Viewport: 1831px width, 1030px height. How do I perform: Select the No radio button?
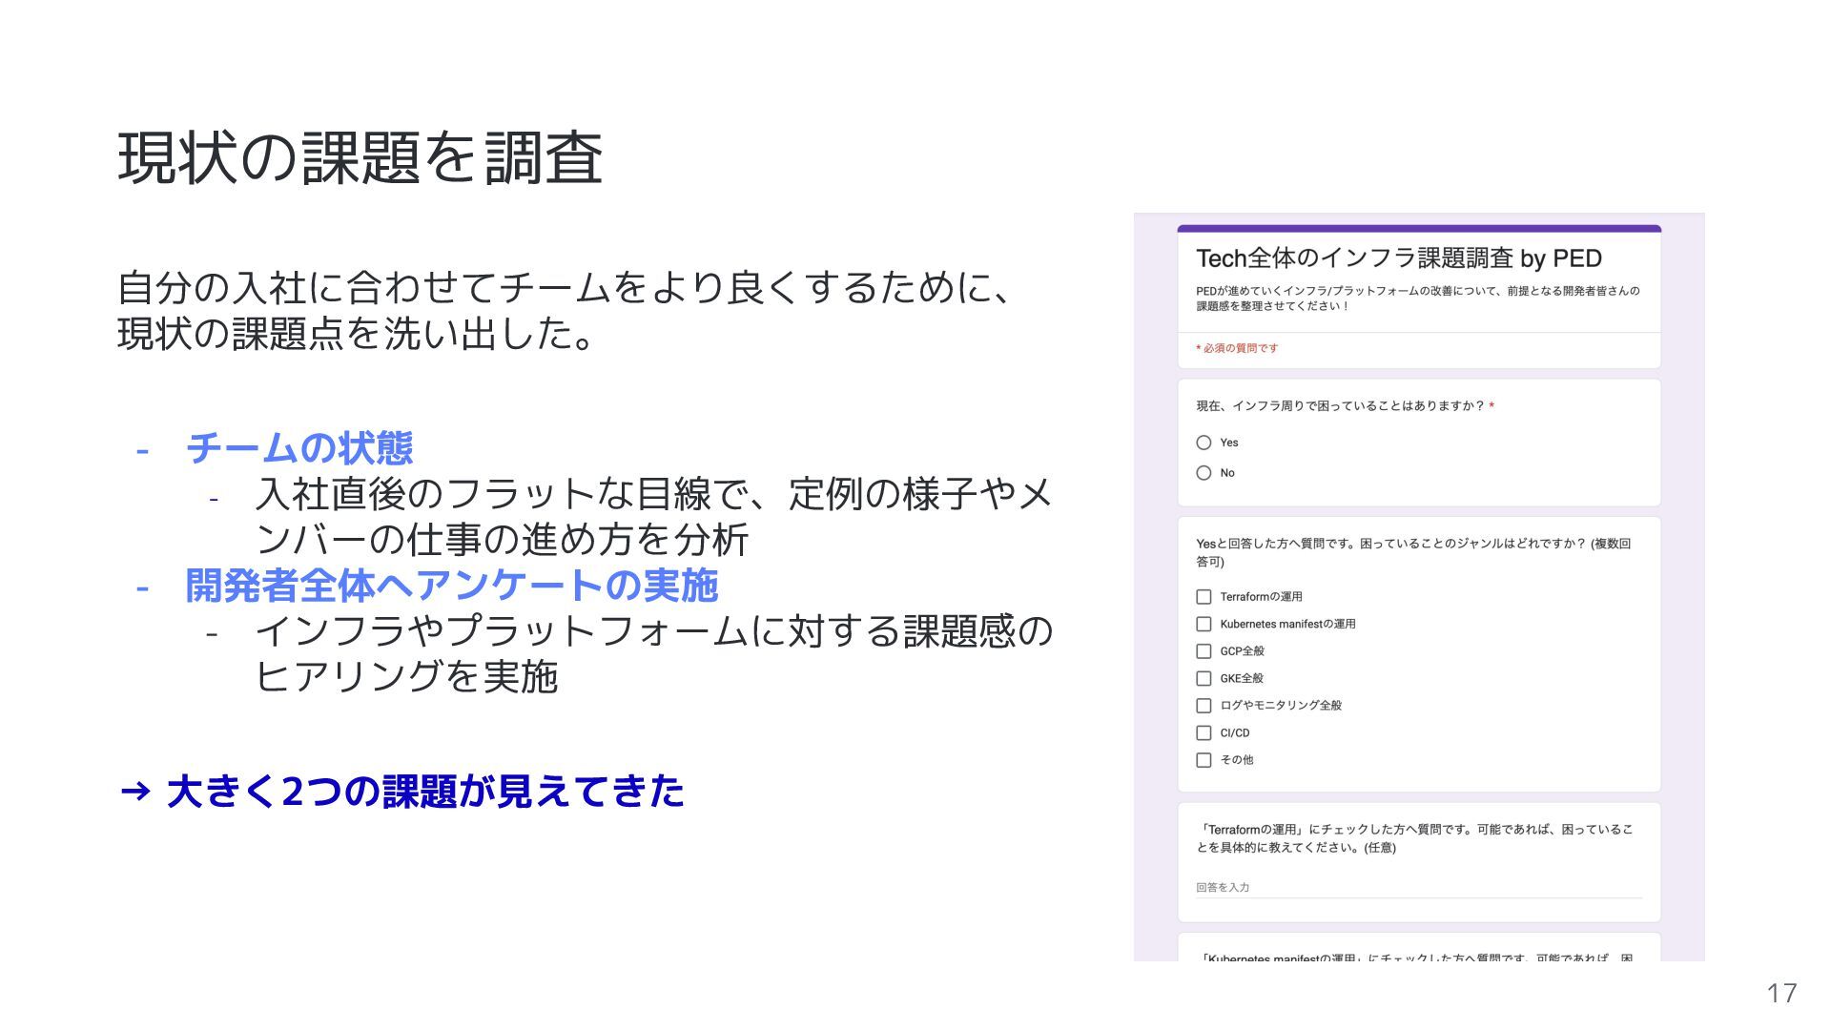click(x=1204, y=473)
